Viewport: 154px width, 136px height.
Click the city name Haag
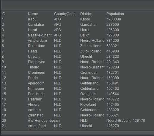(x=32, y=51)
